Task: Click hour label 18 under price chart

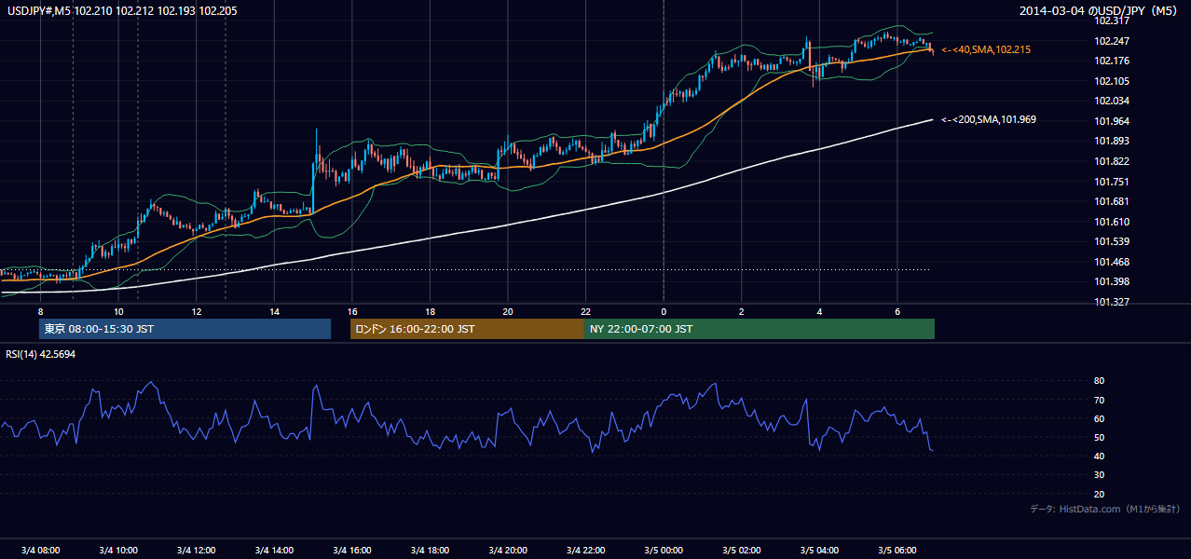Action: click(430, 311)
